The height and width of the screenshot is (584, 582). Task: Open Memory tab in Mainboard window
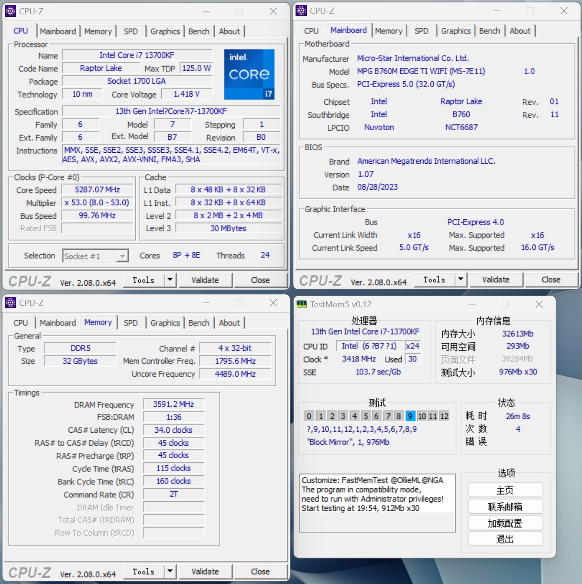coord(388,31)
